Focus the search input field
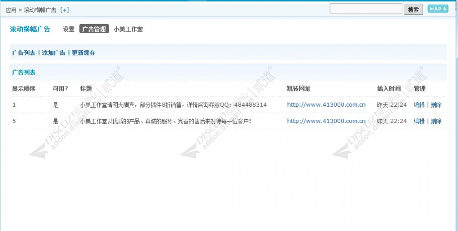Screen dimensions: 458x231 366,9
